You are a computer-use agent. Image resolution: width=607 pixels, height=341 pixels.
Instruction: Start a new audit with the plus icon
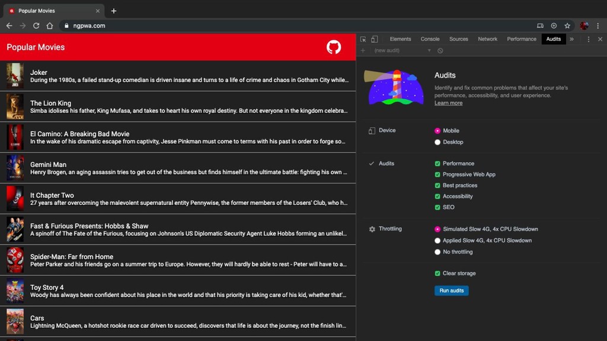(363, 51)
